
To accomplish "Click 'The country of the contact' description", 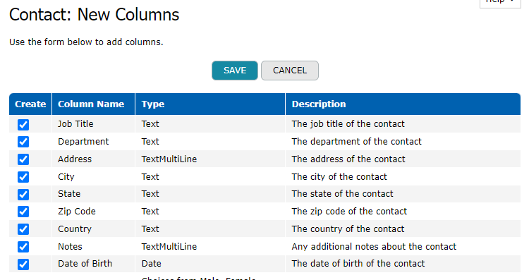I will 348,229.
